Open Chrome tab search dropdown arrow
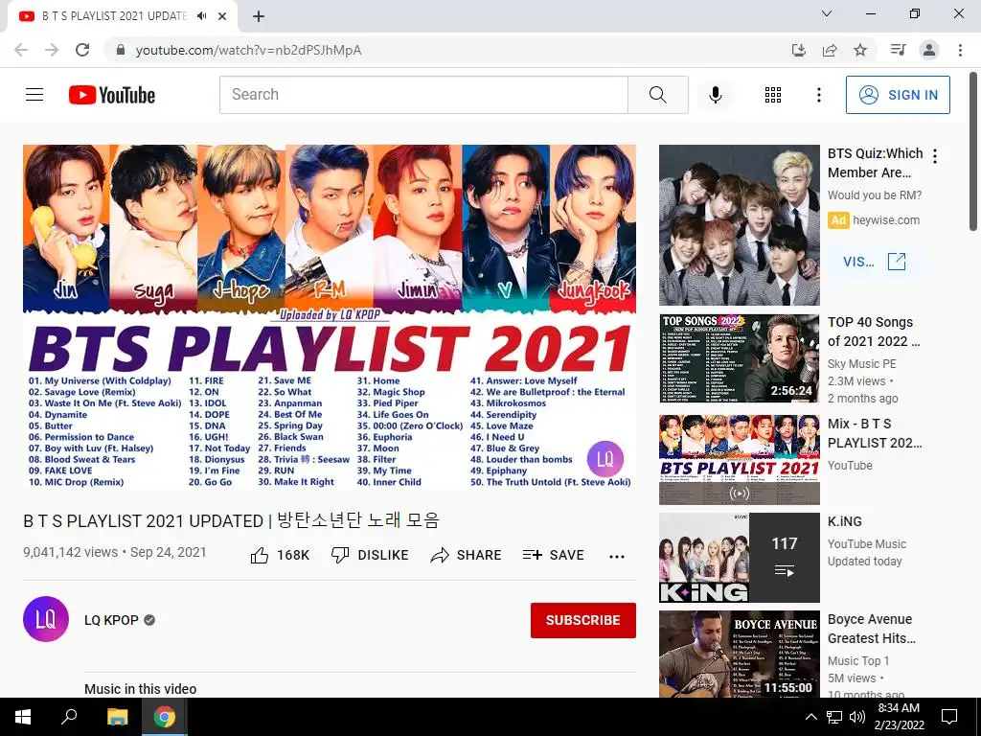981x736 pixels. (827, 13)
